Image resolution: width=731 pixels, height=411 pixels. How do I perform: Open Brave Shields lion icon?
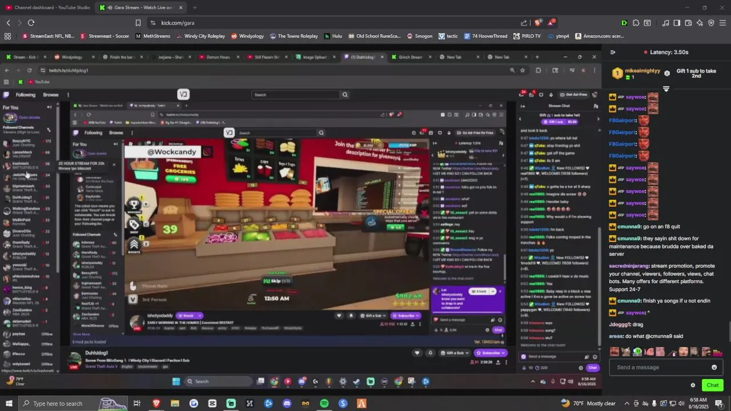click(x=538, y=23)
